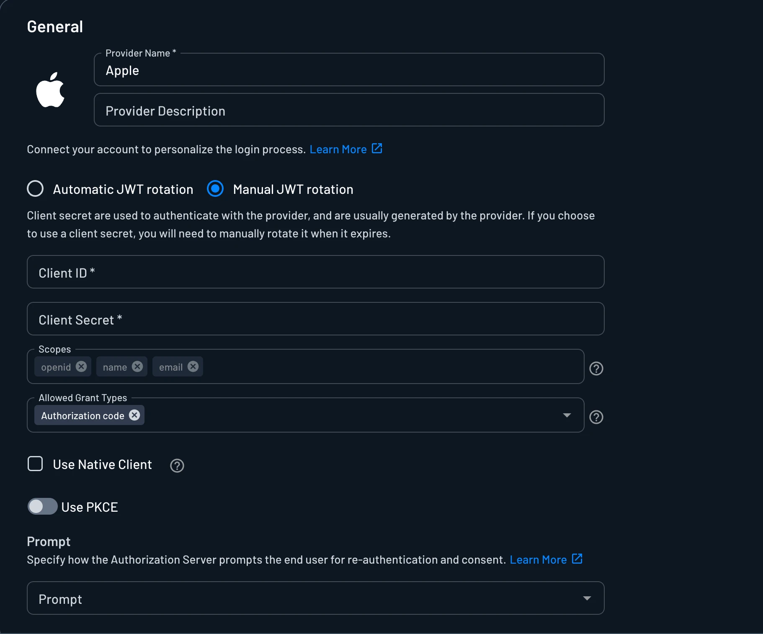Remove the openid scope chip
This screenshot has width=763, height=634.
(81, 366)
